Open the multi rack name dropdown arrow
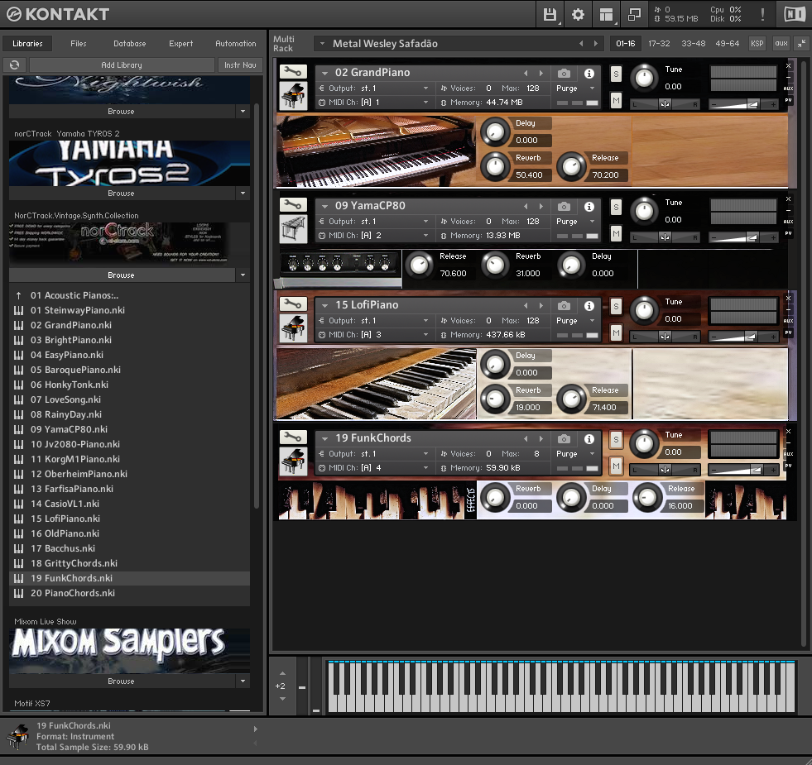 point(322,44)
